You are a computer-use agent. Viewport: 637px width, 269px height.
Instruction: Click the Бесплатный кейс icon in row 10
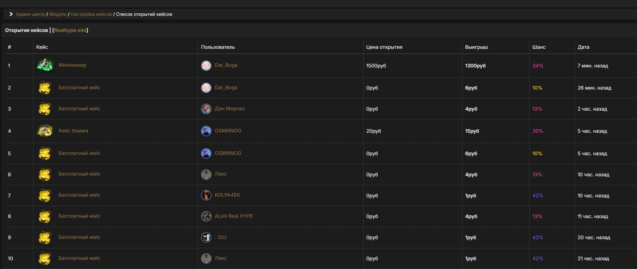coord(45,258)
